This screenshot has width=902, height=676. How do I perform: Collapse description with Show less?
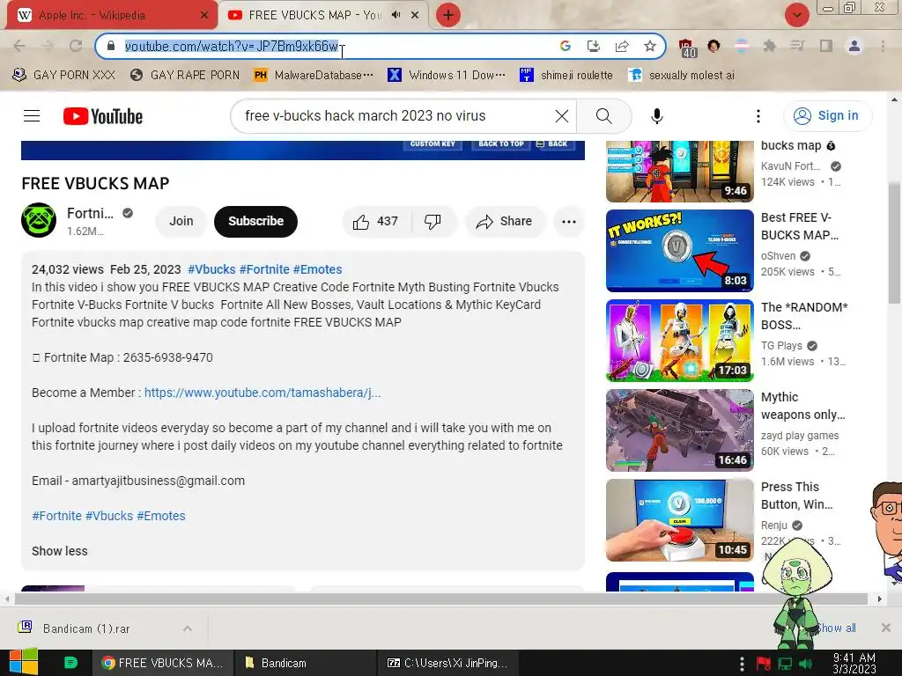(60, 551)
